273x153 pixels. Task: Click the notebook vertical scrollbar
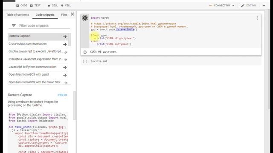tap(269, 59)
